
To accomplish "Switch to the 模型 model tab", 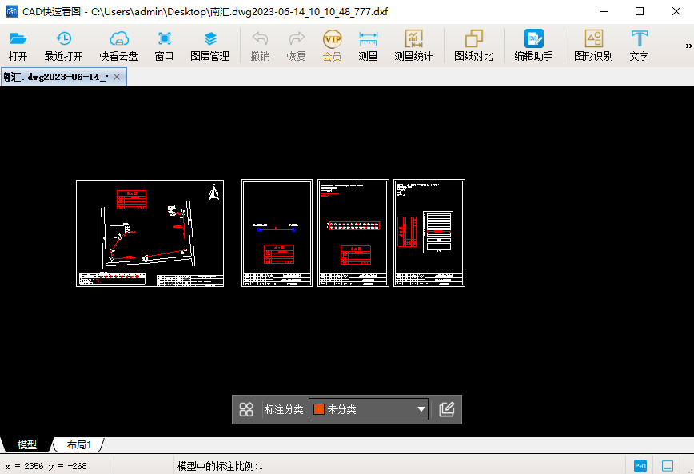I will [x=27, y=444].
